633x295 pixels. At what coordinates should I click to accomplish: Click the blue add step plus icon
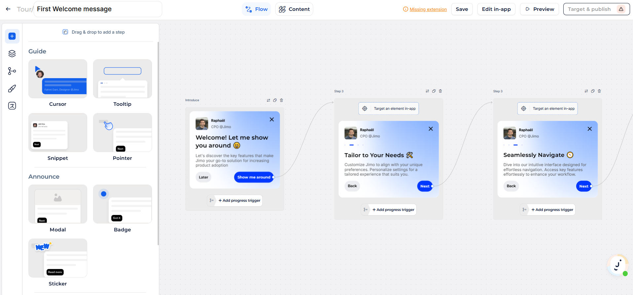(12, 36)
